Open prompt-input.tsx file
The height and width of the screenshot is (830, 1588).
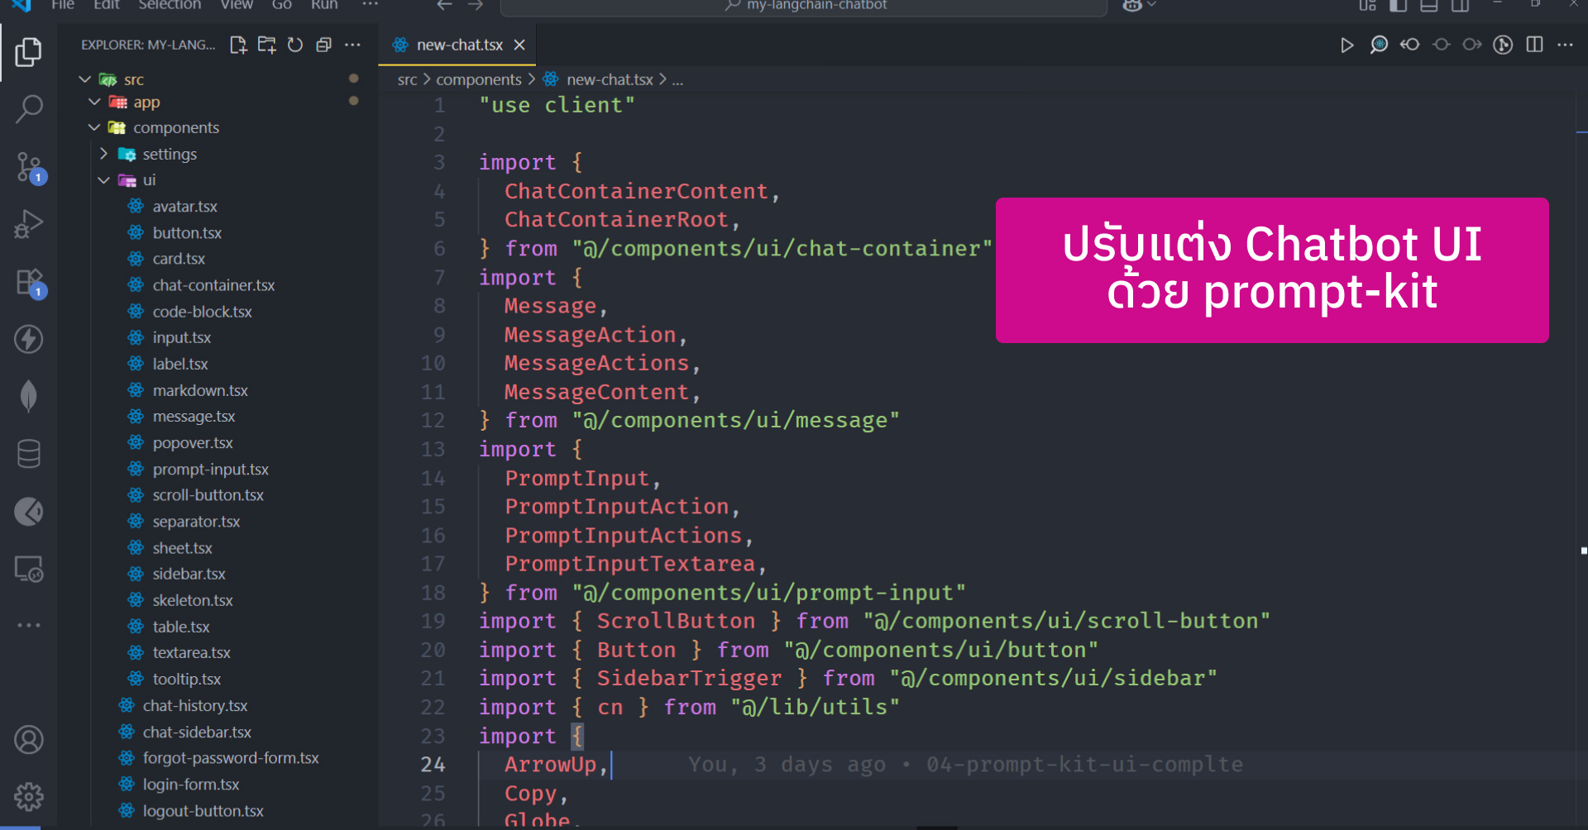click(210, 470)
